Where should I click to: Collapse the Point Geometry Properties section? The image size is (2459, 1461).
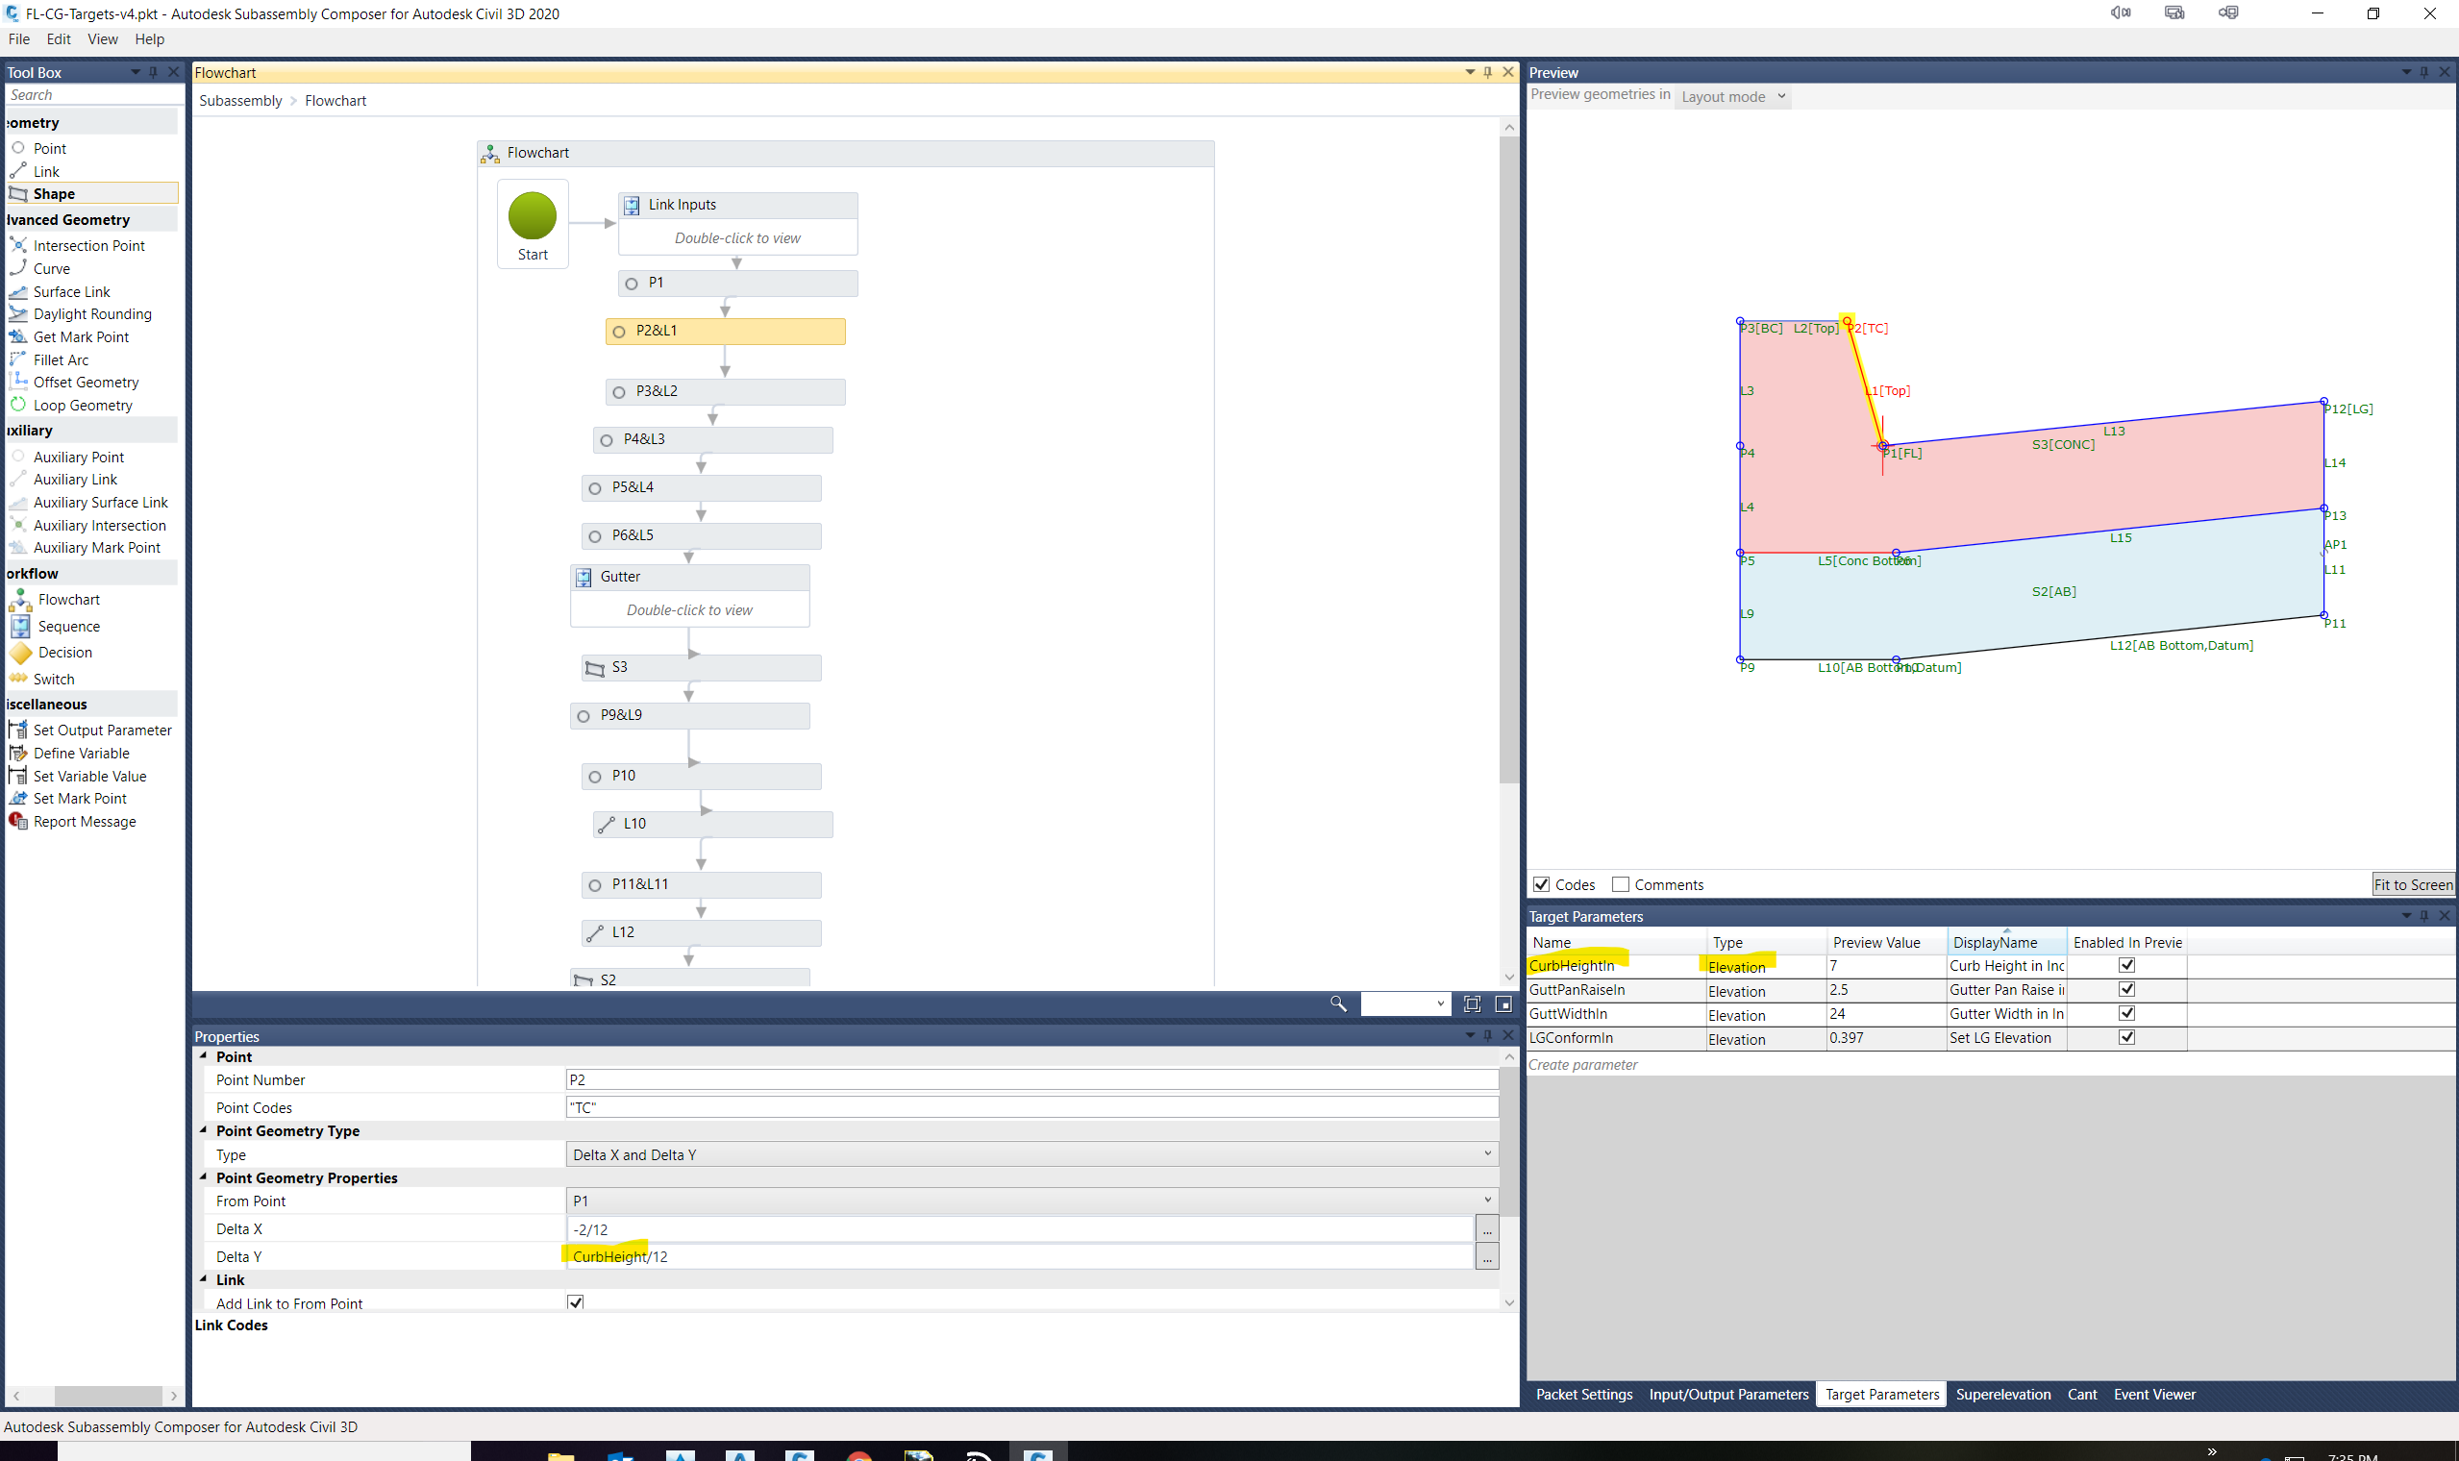click(x=204, y=1177)
